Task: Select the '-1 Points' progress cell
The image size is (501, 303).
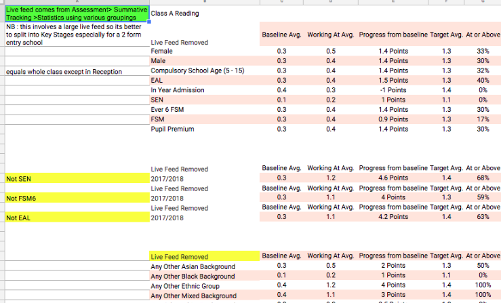Action: 393,89
